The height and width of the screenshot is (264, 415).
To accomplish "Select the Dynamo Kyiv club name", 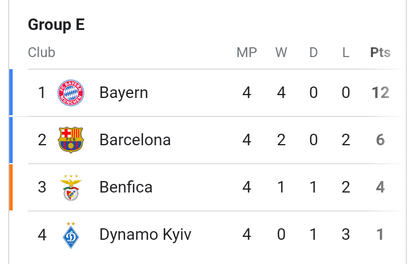I will (145, 235).
